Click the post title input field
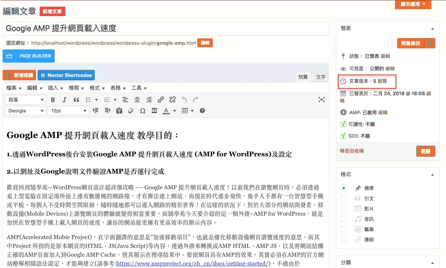The height and width of the screenshot is (268, 446). click(166, 28)
